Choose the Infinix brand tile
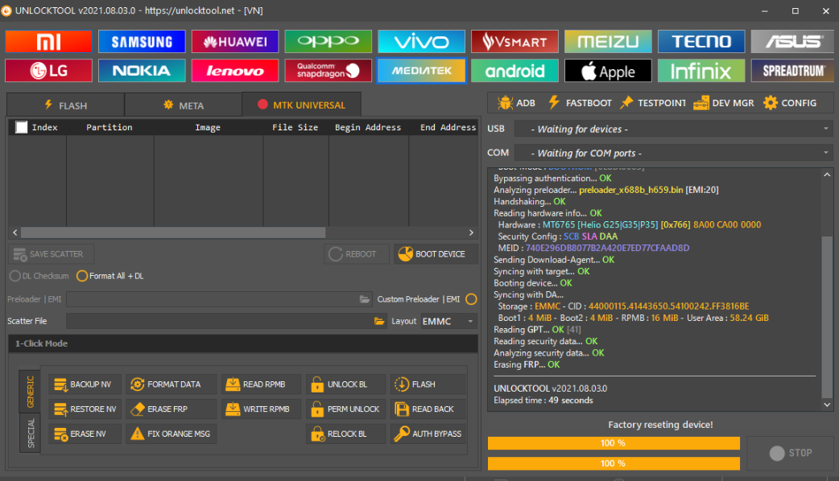Image resolution: width=839 pixels, height=481 pixels. pos(701,71)
